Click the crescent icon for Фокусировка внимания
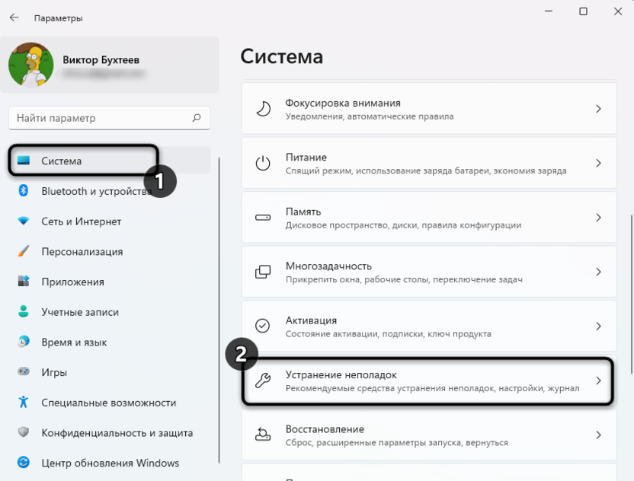This screenshot has height=481, width=634. pos(262,109)
